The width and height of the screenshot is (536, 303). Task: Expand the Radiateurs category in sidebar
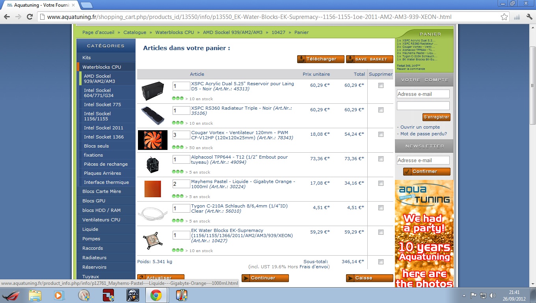click(x=94, y=258)
